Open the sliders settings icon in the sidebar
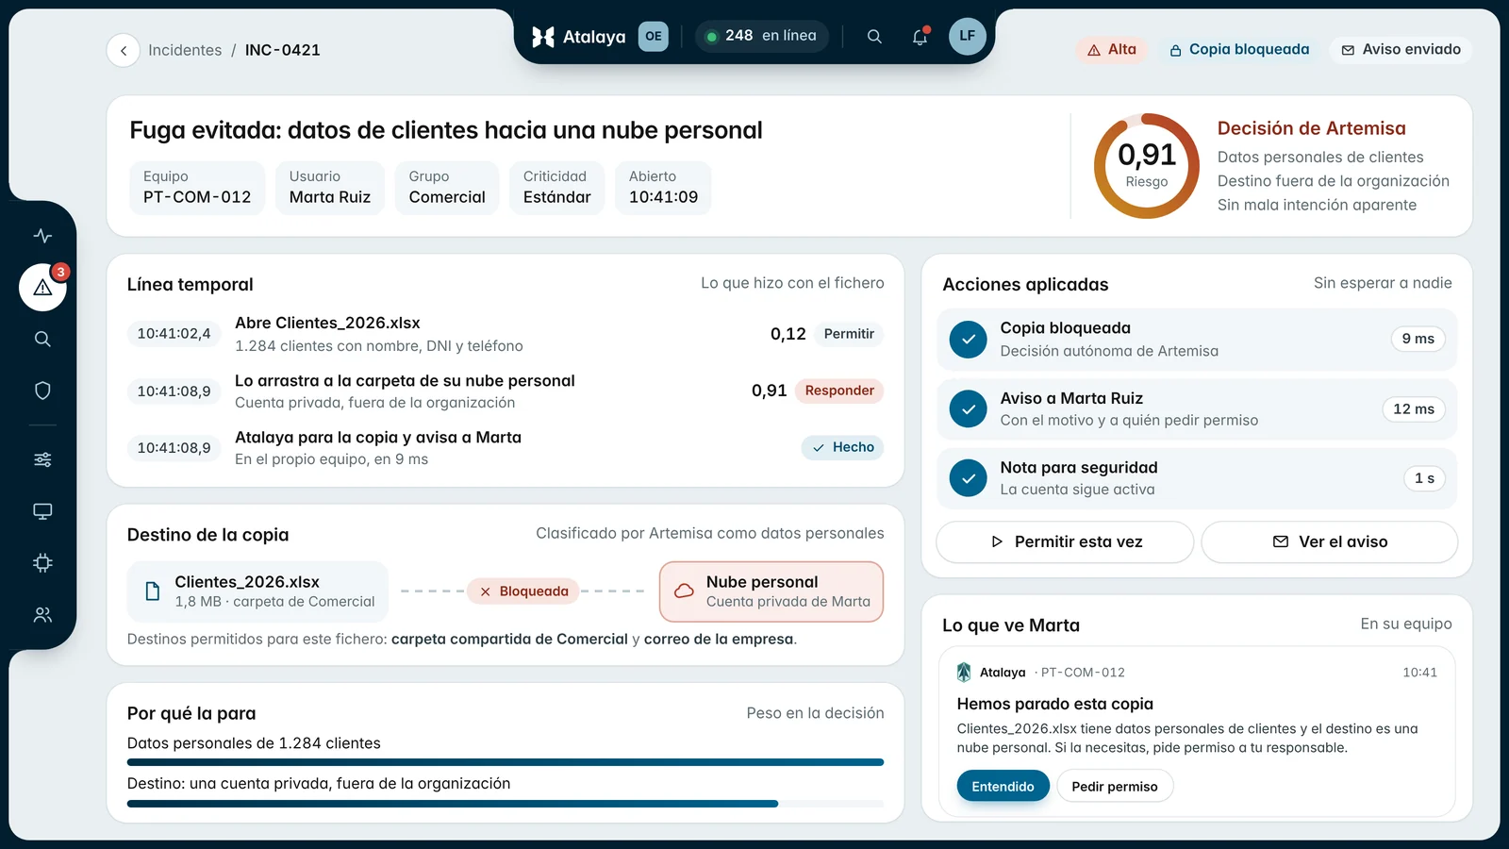 pos(42,459)
